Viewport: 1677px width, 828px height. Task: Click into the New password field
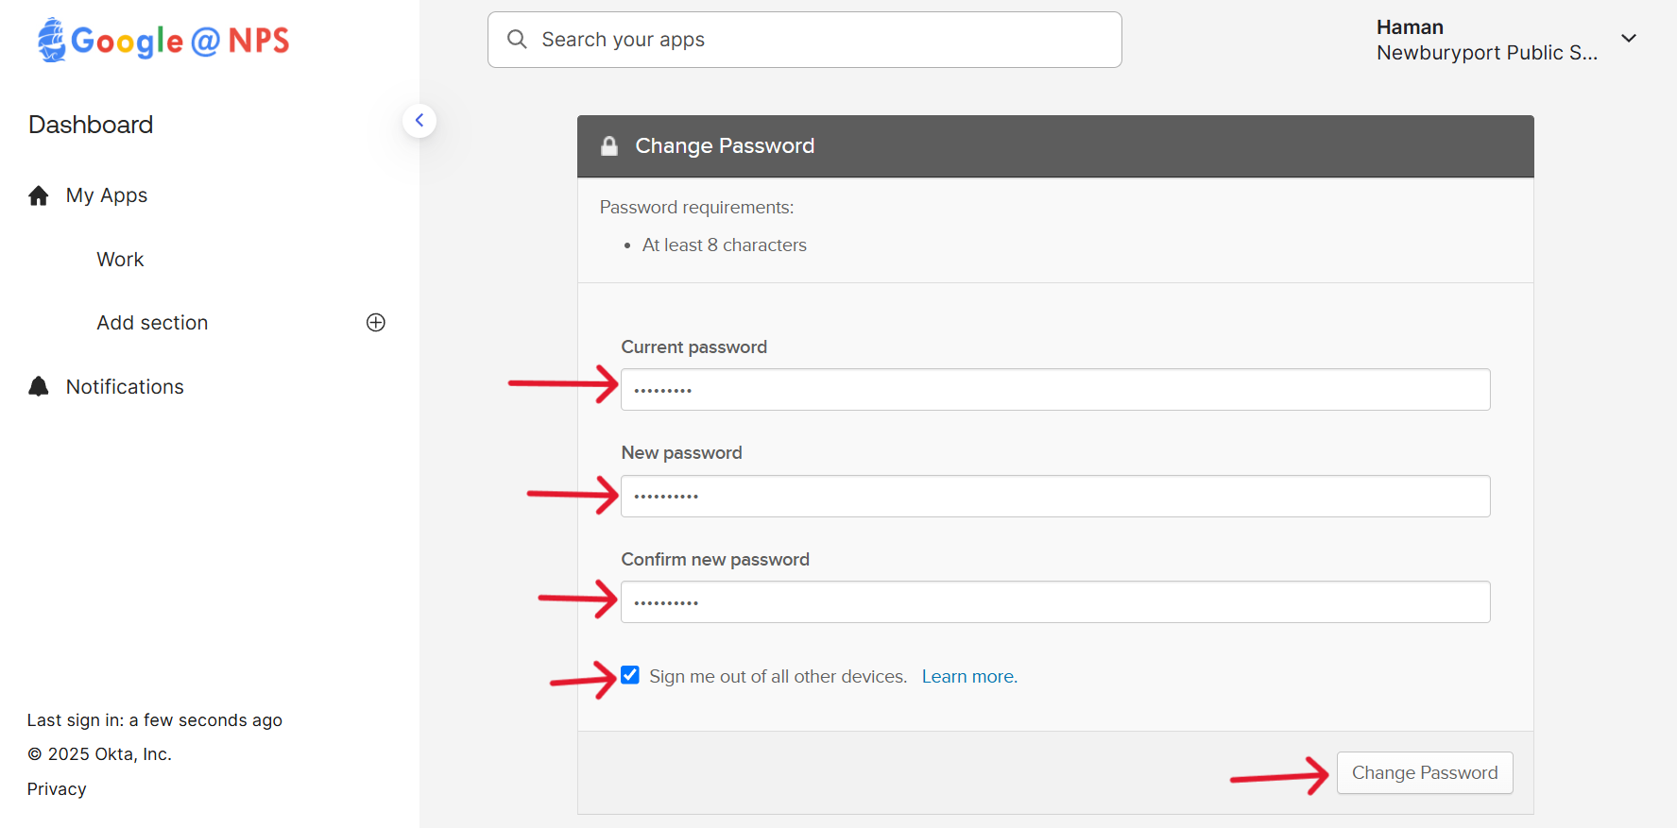pyautogui.click(x=1054, y=497)
